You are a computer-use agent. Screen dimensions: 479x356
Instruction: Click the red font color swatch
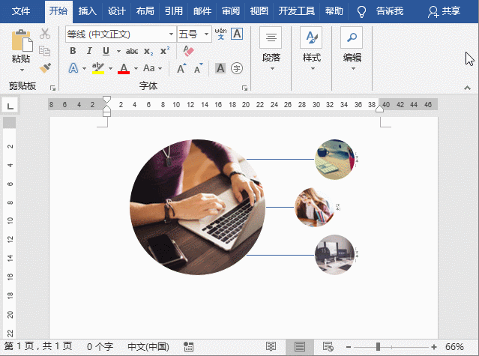click(x=124, y=68)
